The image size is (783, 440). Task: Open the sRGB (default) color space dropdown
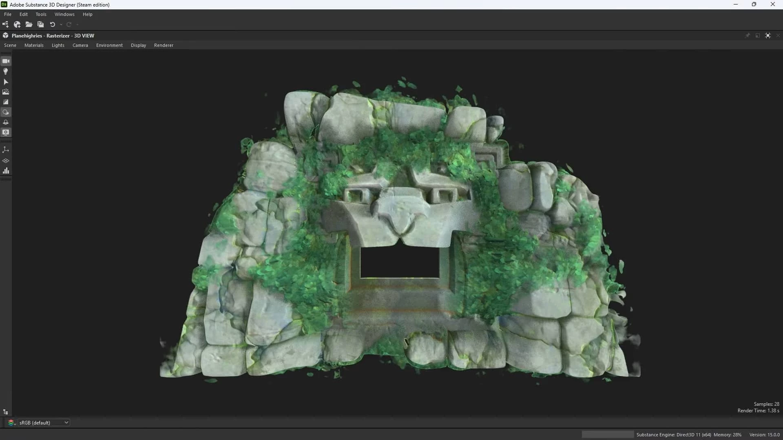click(44, 422)
